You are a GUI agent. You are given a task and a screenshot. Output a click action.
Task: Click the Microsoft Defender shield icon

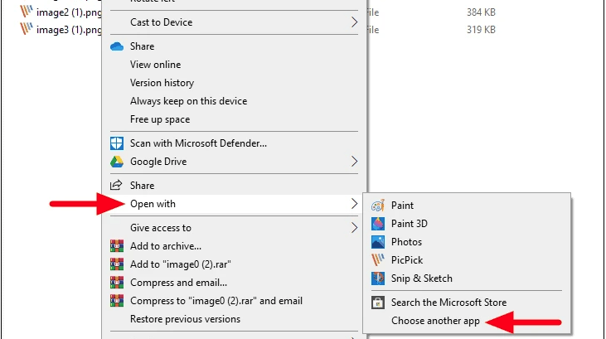[117, 143]
